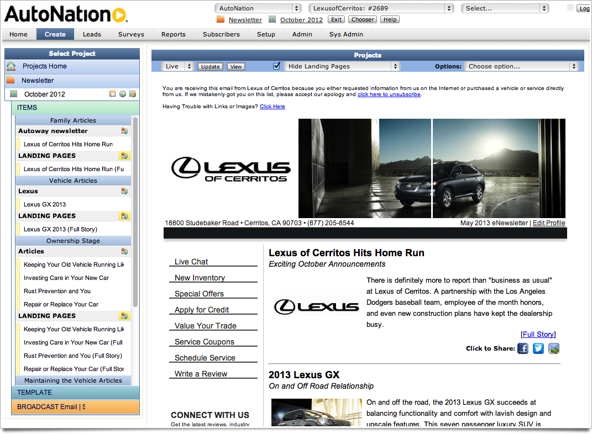Click the Live Chat link
Screen dimensions: 592x434
point(191,262)
